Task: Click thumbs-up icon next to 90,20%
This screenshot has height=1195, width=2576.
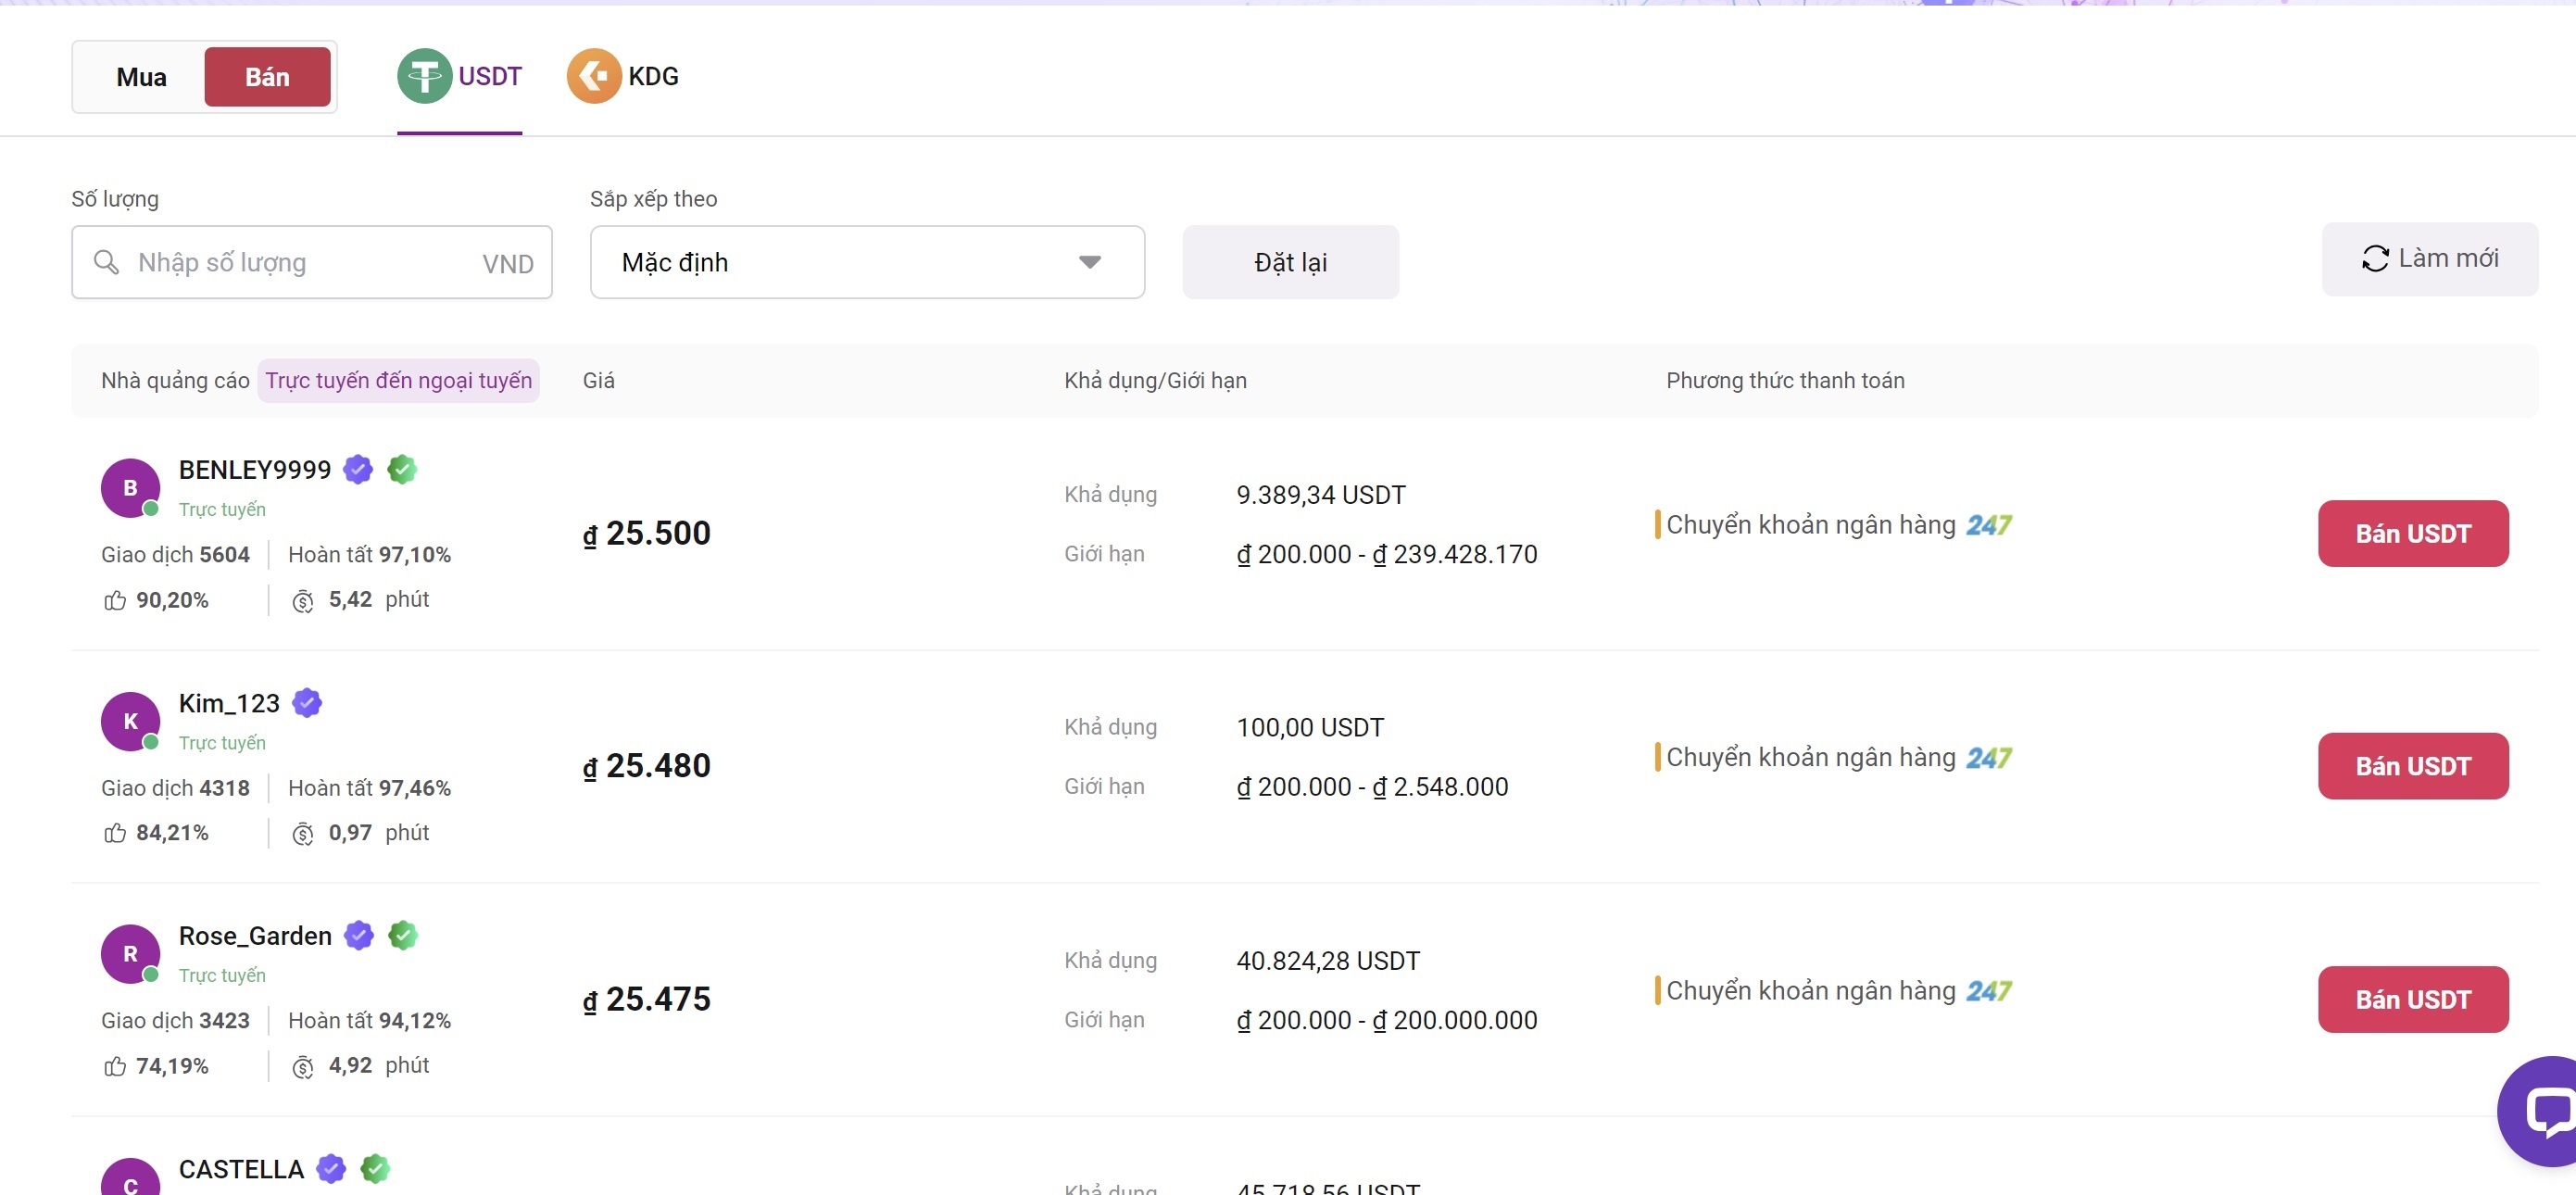Action: pos(115,600)
